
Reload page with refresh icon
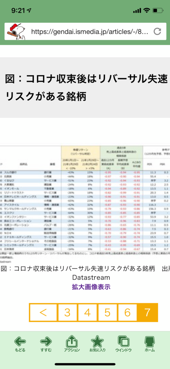[157, 31]
